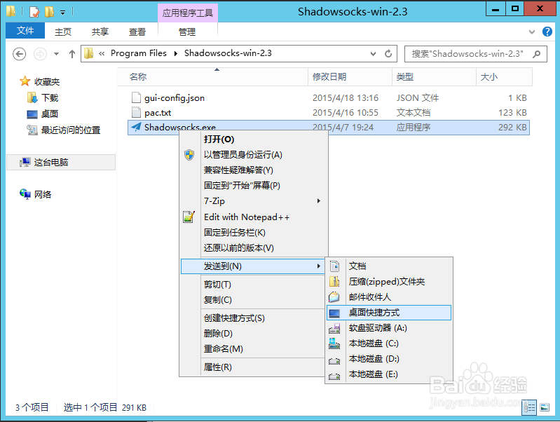Click the Forward navigation arrow

click(40, 54)
